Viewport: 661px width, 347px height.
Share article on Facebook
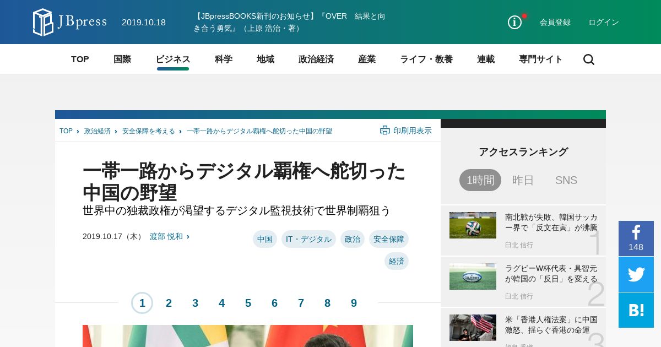pyautogui.click(x=636, y=238)
